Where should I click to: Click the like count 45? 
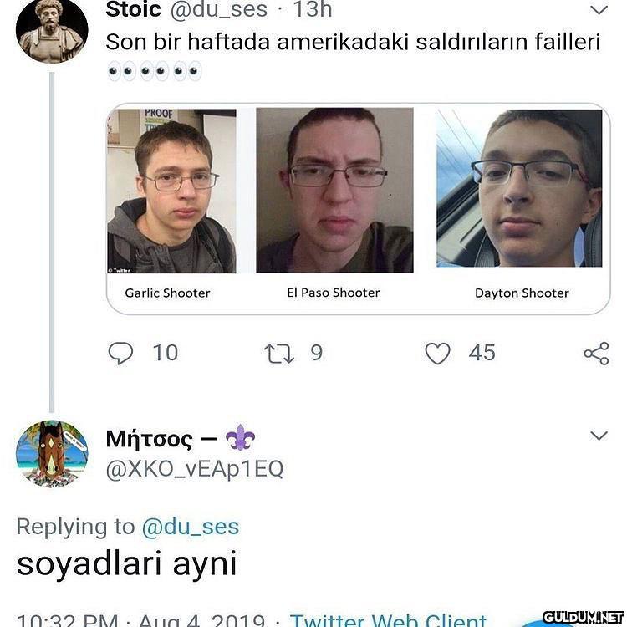pos(482,353)
